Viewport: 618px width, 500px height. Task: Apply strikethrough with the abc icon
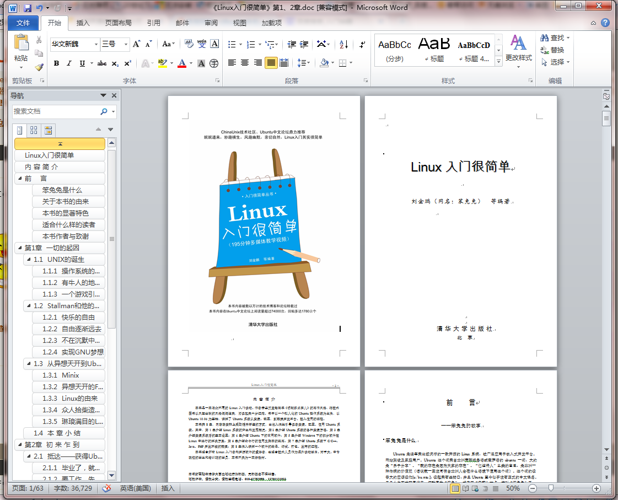click(x=101, y=63)
